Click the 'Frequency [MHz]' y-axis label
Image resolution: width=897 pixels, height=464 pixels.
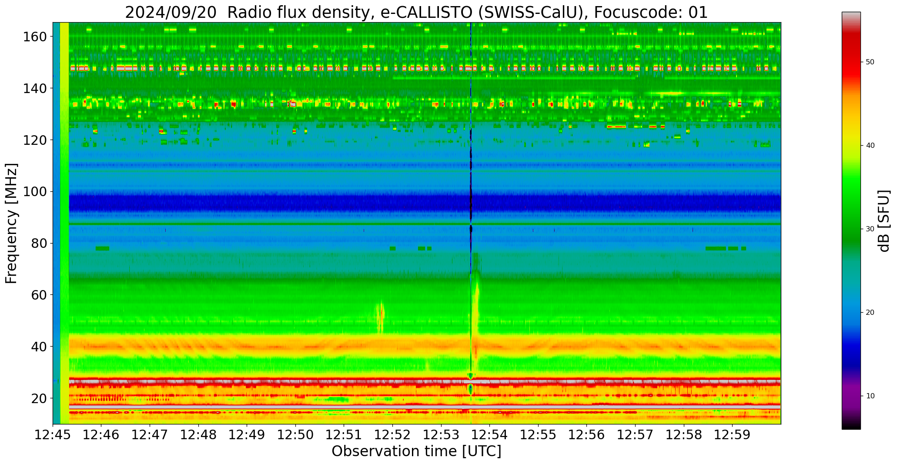(x=11, y=224)
